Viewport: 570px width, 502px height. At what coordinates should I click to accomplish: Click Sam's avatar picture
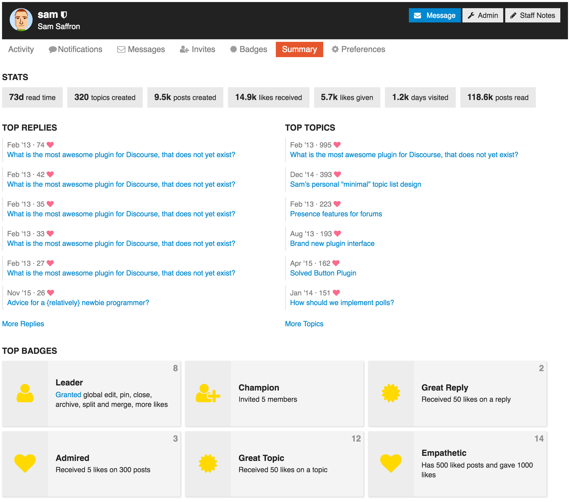coord(21,20)
